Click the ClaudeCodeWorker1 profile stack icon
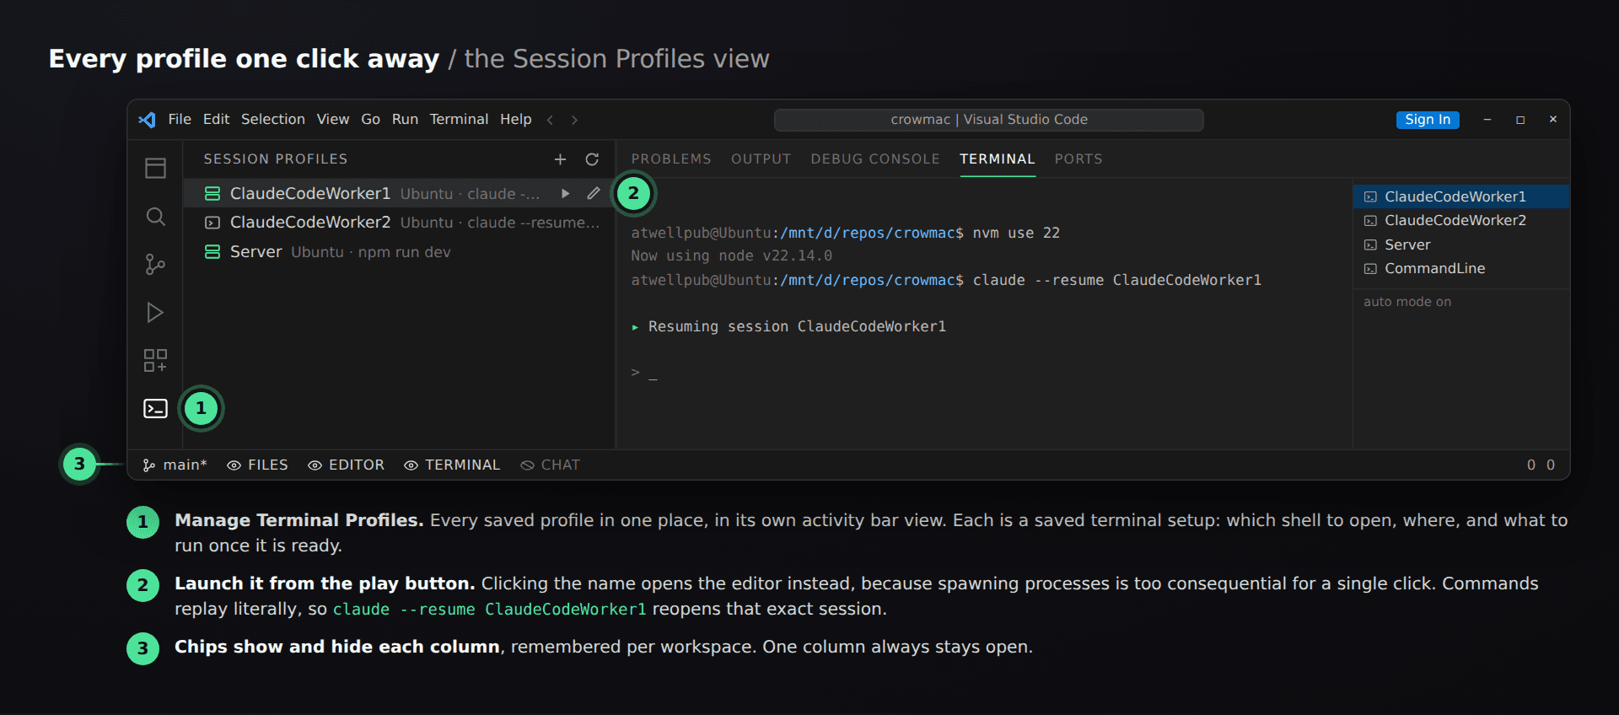 212,194
